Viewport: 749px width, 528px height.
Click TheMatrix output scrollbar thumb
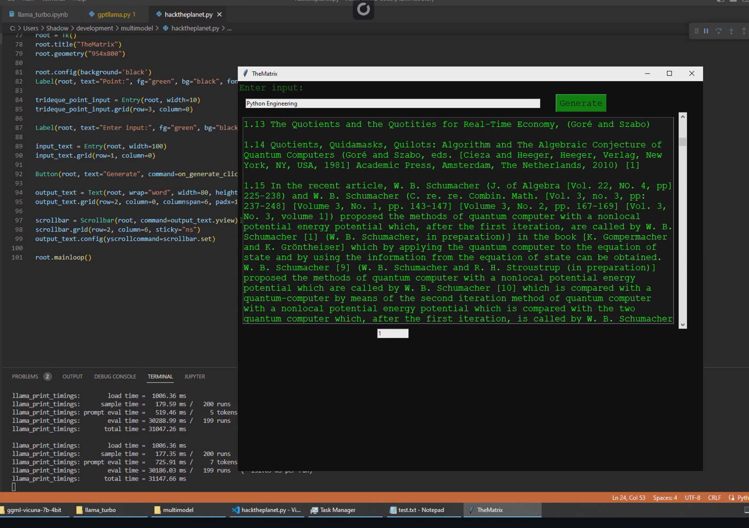coord(682,142)
